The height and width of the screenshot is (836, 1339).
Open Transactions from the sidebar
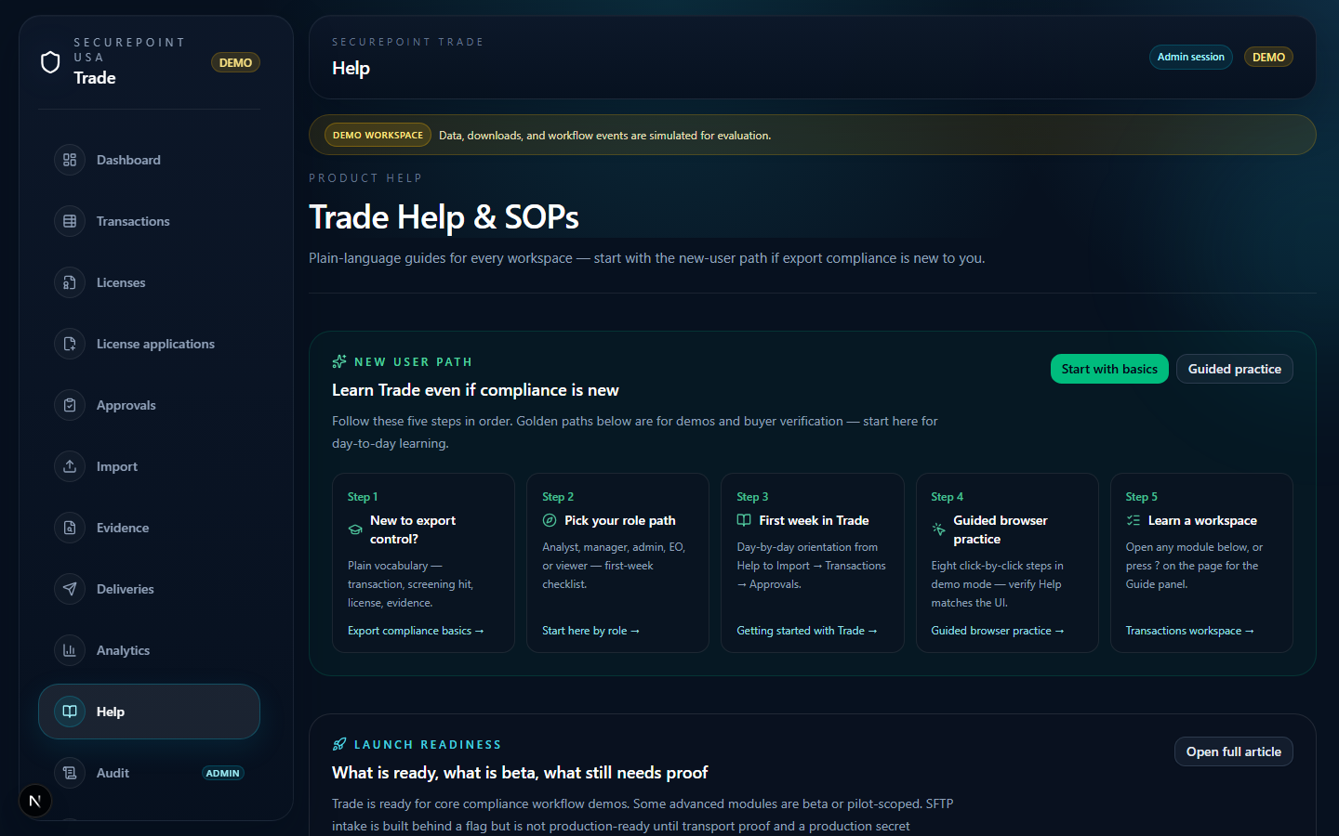click(149, 221)
